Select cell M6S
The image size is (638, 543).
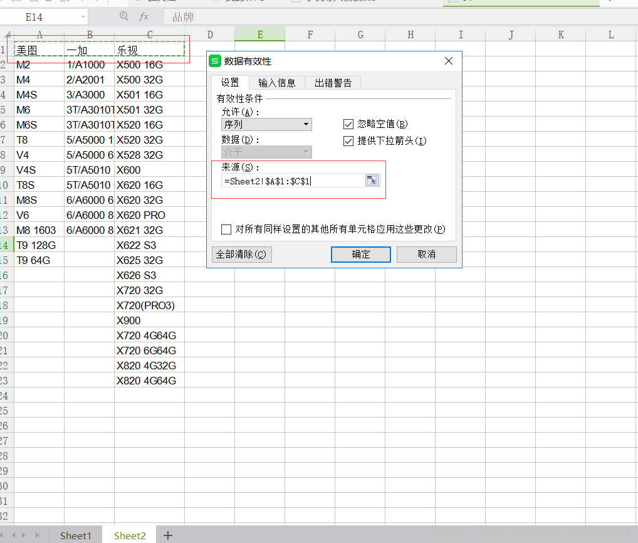(39, 125)
